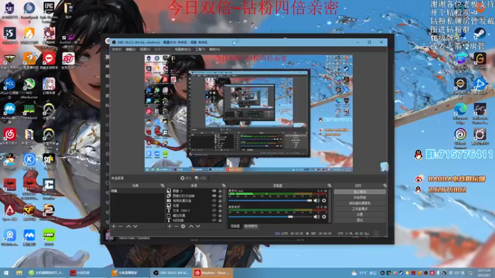Toggle lock on the 图像 3 source
Screen dimensions: 495x278
[220, 191]
